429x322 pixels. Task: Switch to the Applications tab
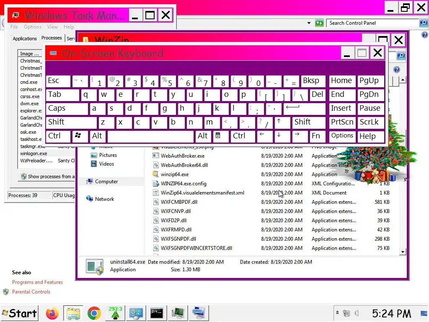coord(25,39)
